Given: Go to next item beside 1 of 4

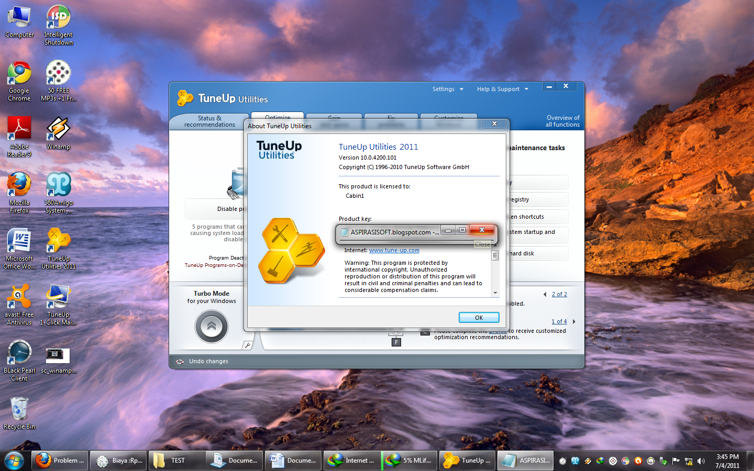Looking at the screenshot, I should (x=574, y=322).
